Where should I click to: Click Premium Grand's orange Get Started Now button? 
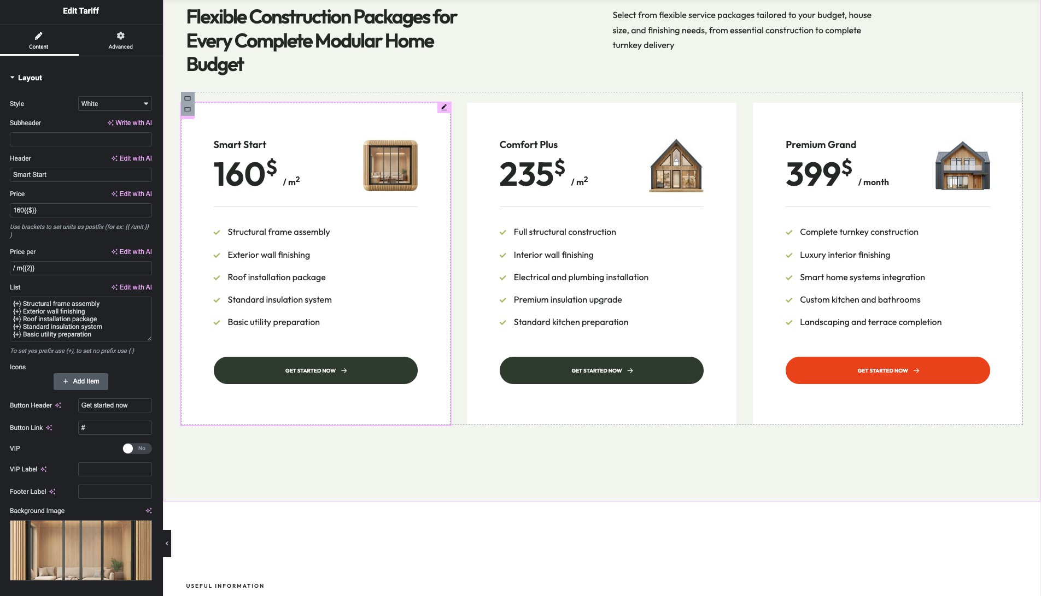(887, 370)
